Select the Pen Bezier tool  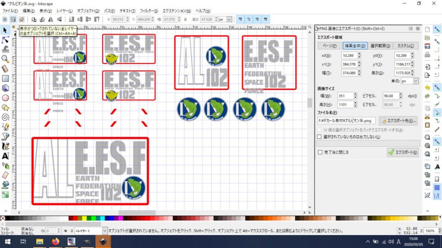coord(5,137)
